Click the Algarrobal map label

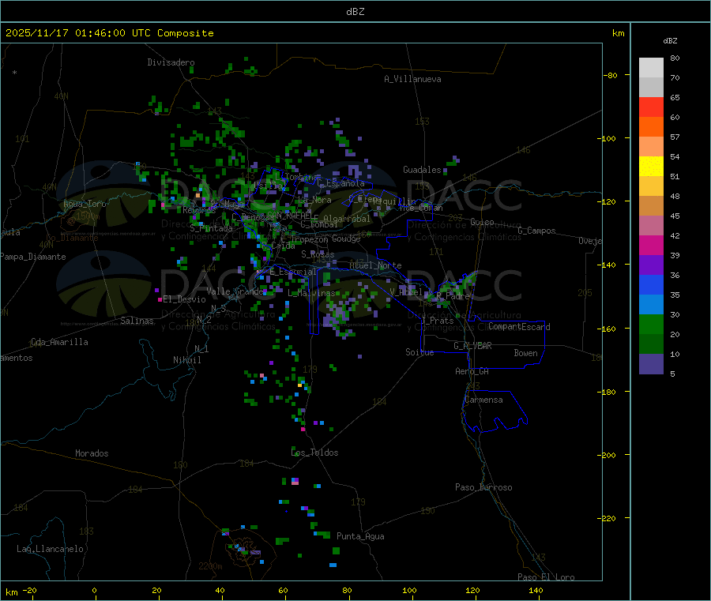click(347, 219)
